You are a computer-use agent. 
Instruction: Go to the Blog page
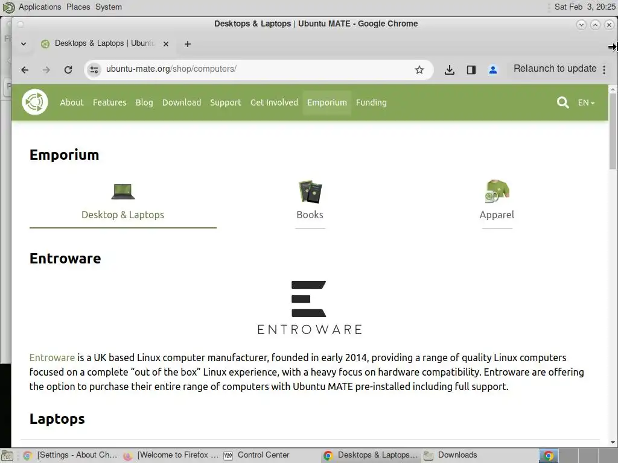click(x=144, y=102)
